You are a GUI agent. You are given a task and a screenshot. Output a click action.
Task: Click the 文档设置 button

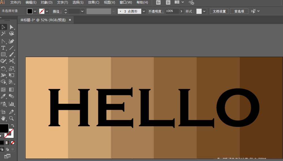(219, 11)
